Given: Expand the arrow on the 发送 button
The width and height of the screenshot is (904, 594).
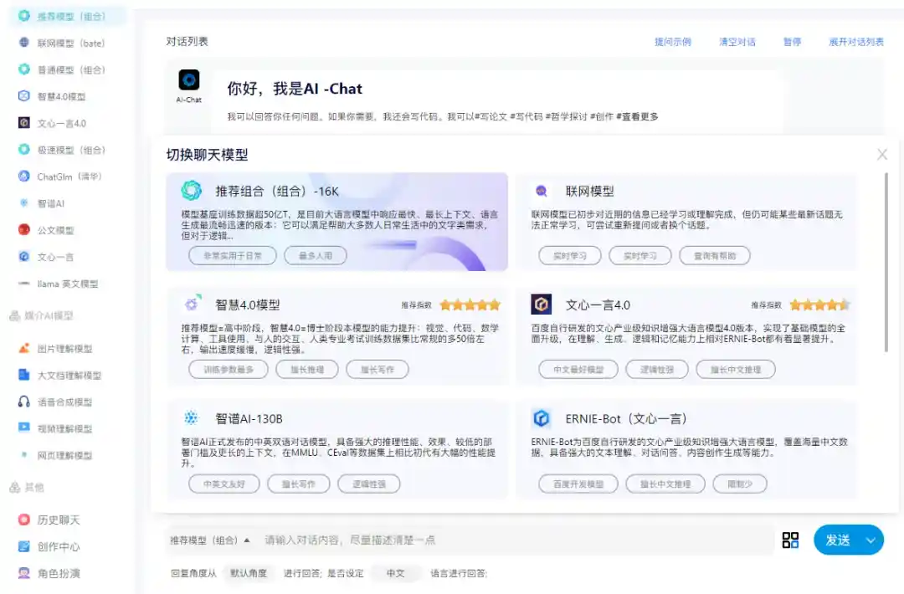Looking at the screenshot, I should pos(870,540).
